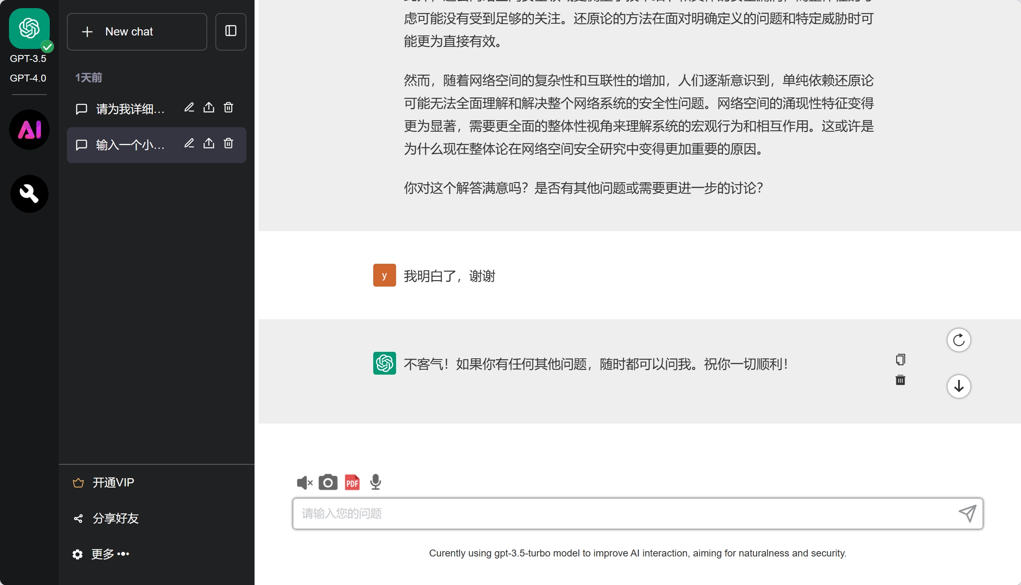Upload a PDF via PDF icon
The image size is (1021, 585).
(x=352, y=483)
